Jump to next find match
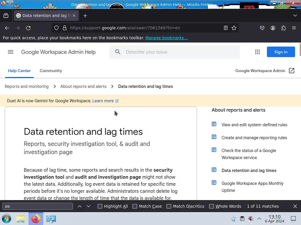This screenshot has width=301, height=225. (x=88, y=206)
